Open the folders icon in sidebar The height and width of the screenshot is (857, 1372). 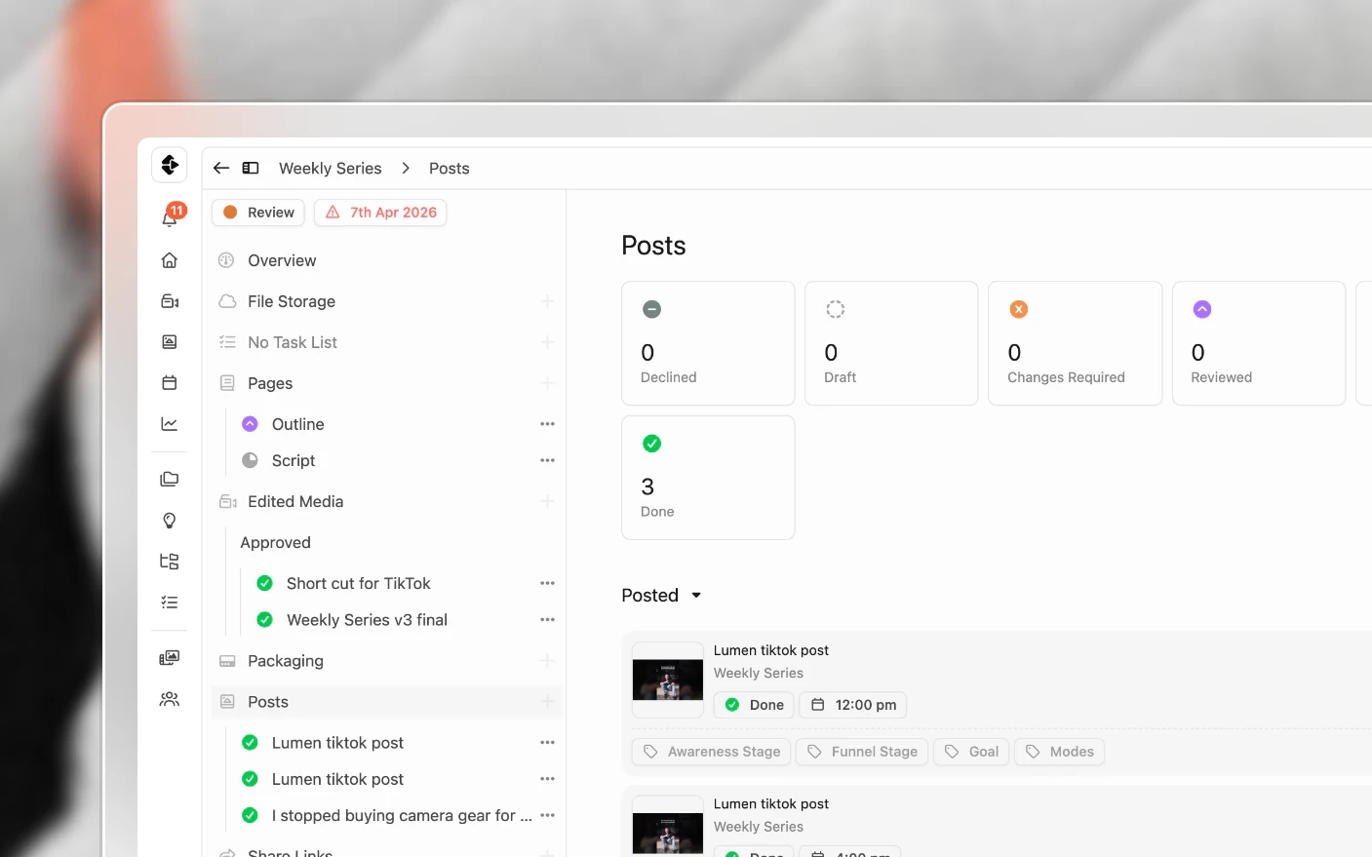(x=170, y=480)
